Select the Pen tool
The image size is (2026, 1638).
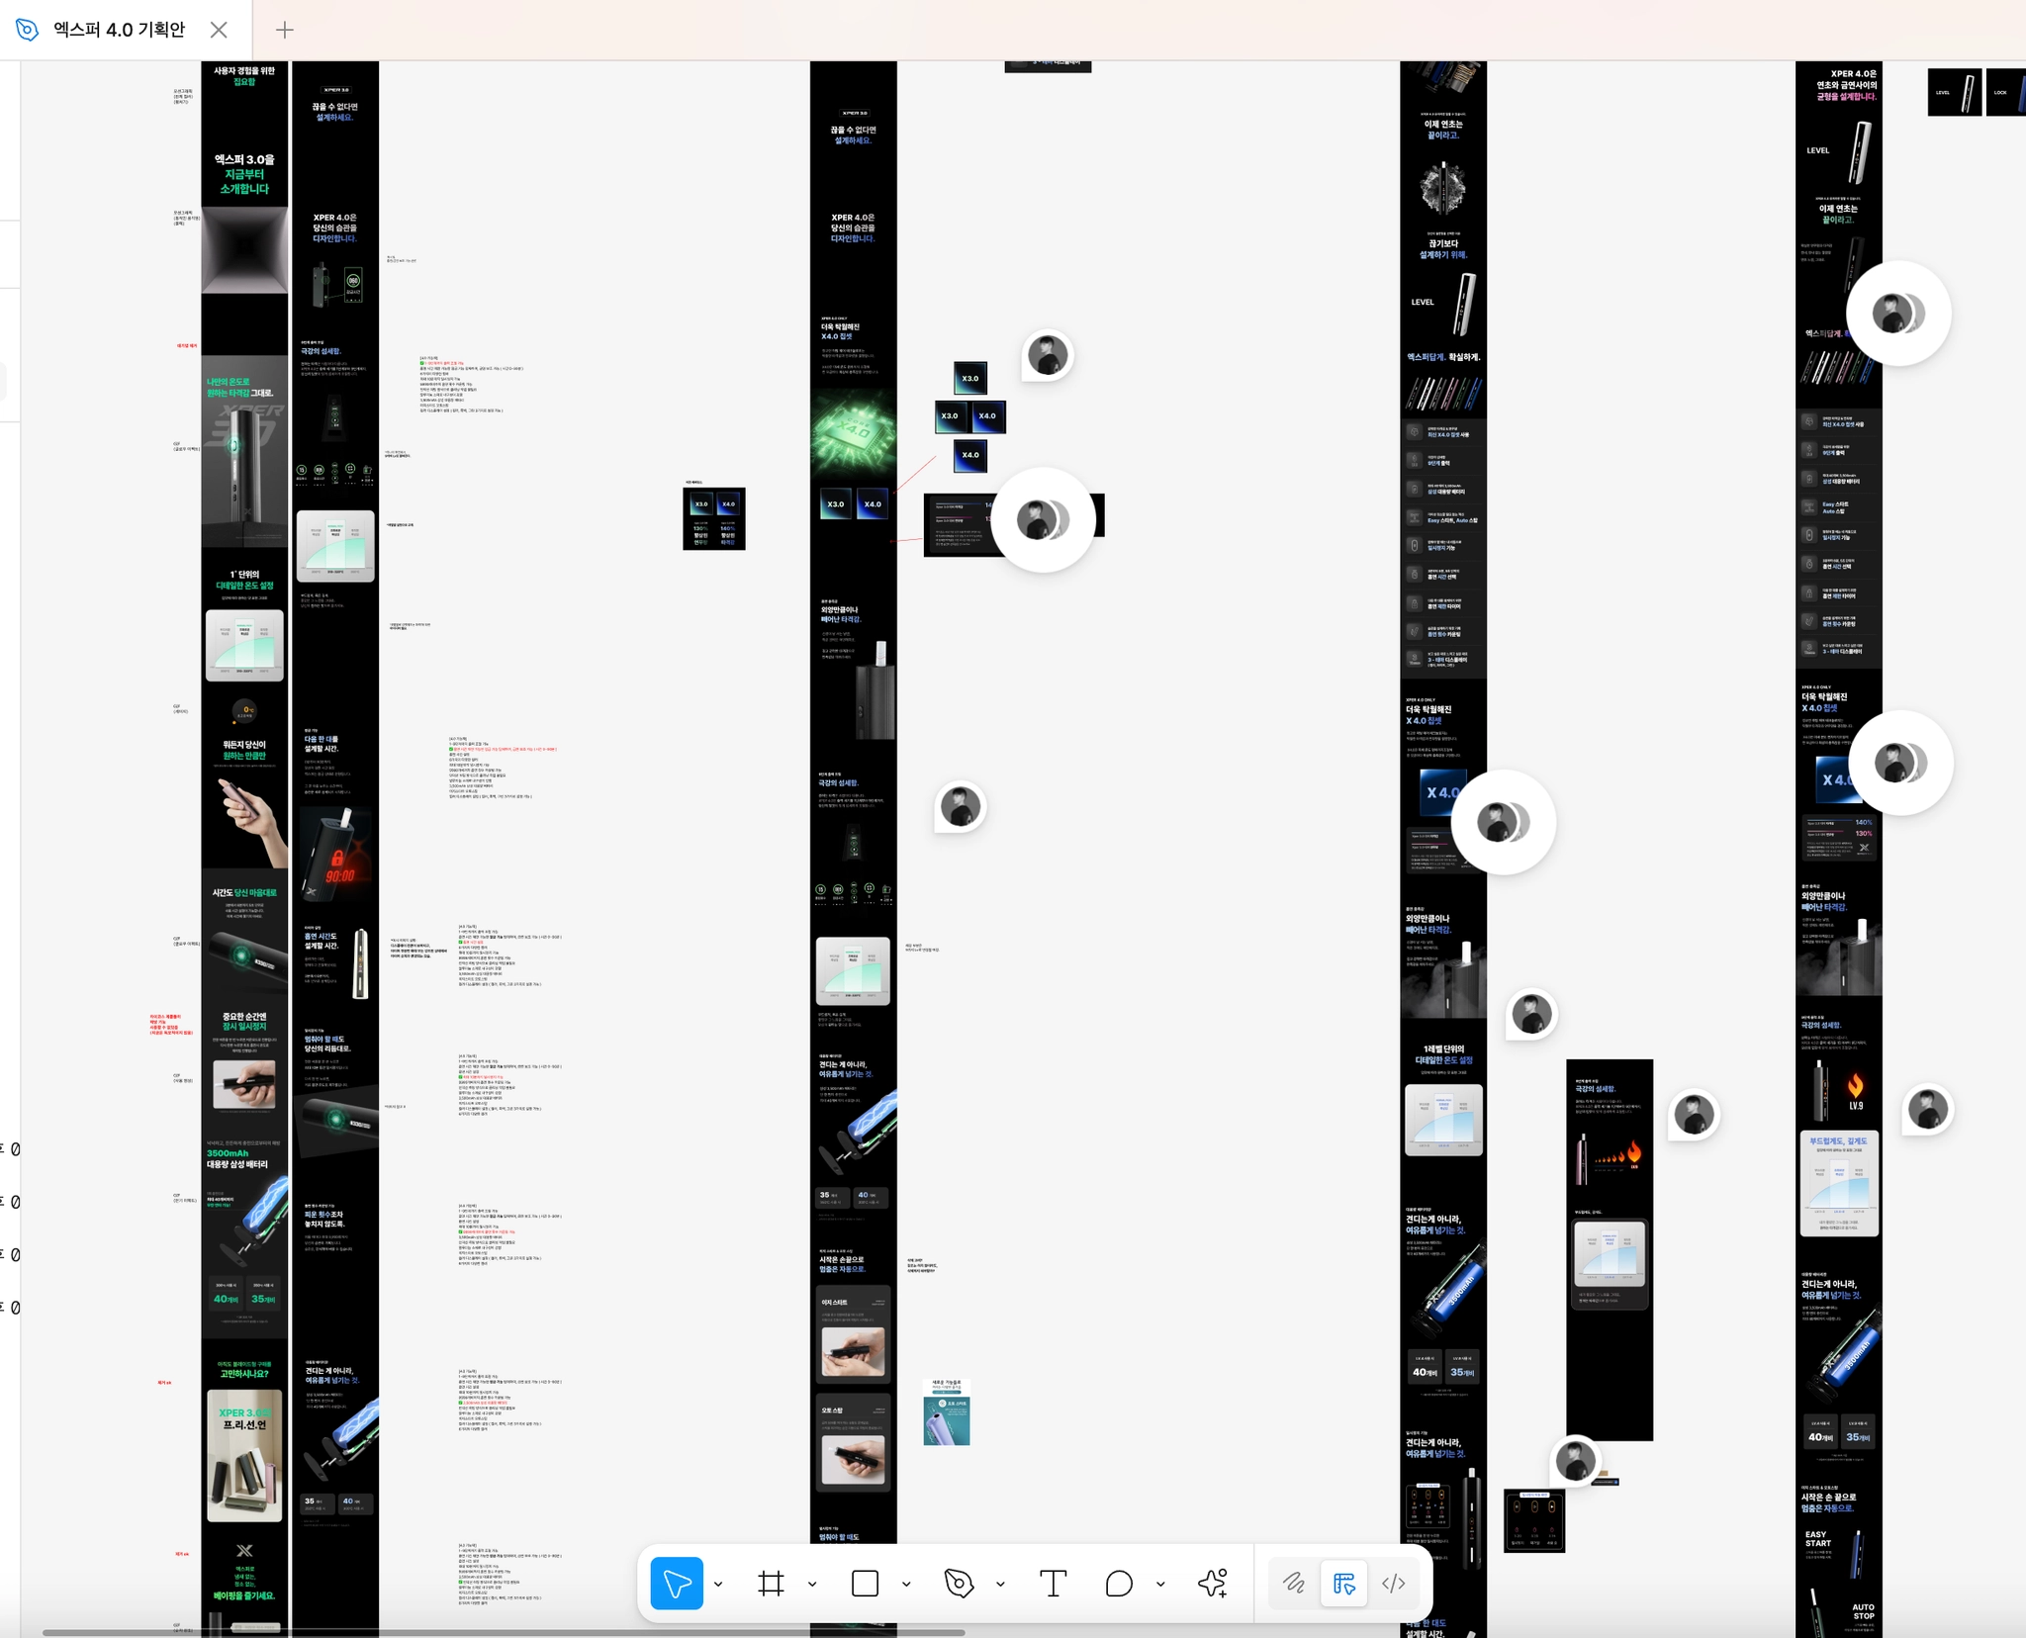coord(959,1584)
